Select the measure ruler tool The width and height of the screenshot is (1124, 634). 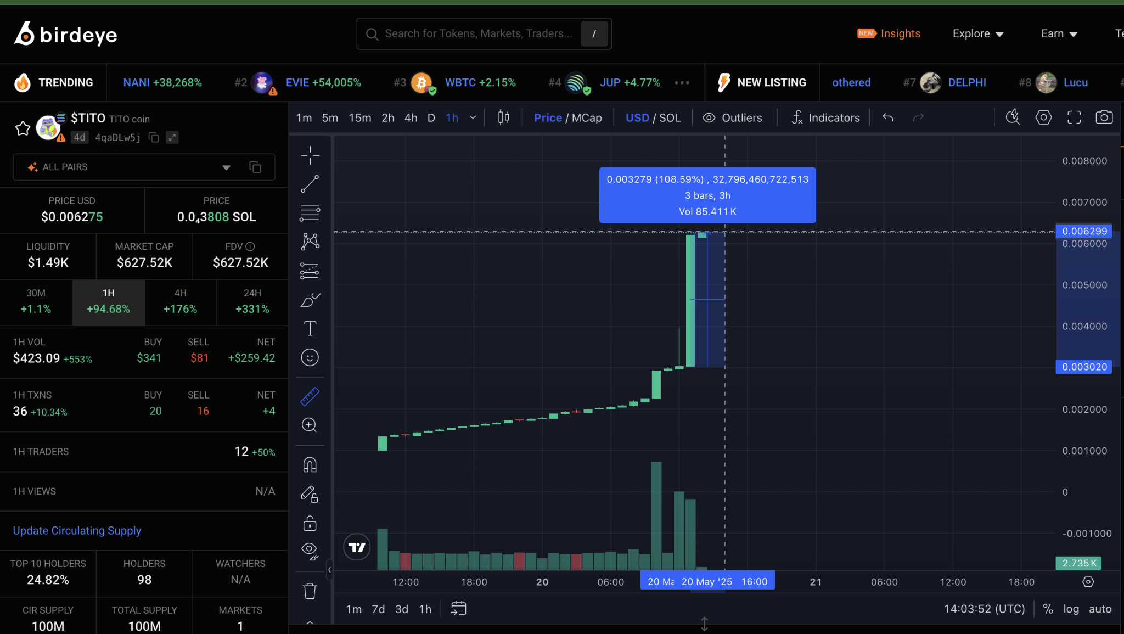coord(310,396)
